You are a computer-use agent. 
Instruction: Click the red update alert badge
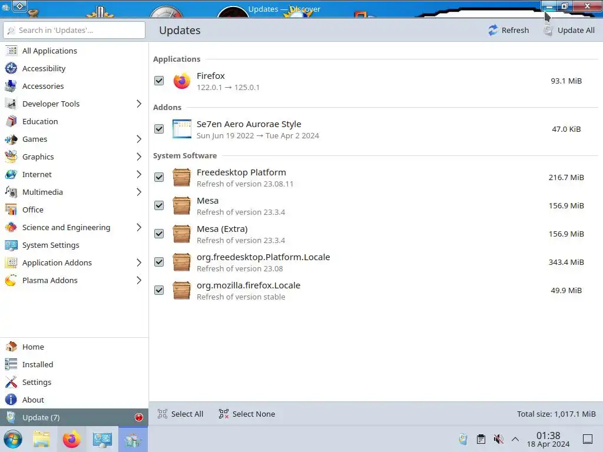pos(139,417)
